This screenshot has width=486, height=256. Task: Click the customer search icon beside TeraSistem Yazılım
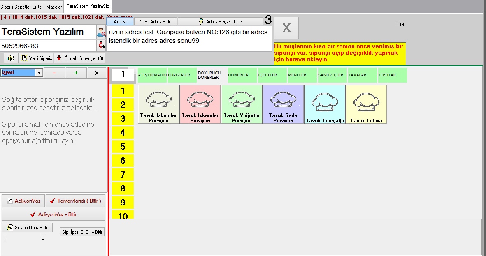click(x=101, y=32)
